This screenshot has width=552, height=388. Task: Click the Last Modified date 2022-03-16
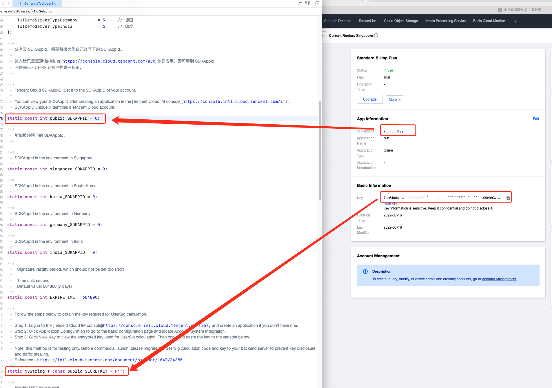point(393,227)
